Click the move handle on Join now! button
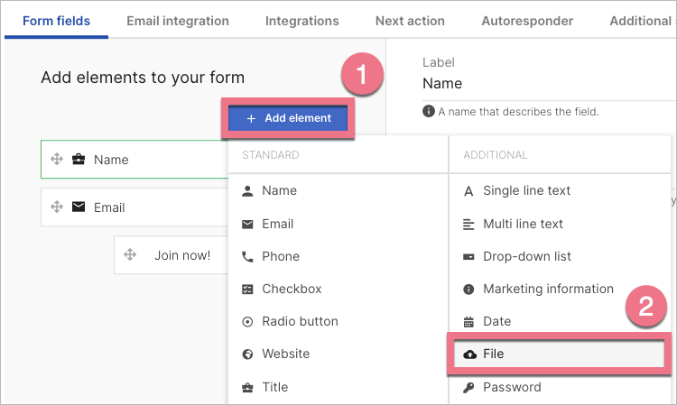677x405 pixels. point(129,255)
